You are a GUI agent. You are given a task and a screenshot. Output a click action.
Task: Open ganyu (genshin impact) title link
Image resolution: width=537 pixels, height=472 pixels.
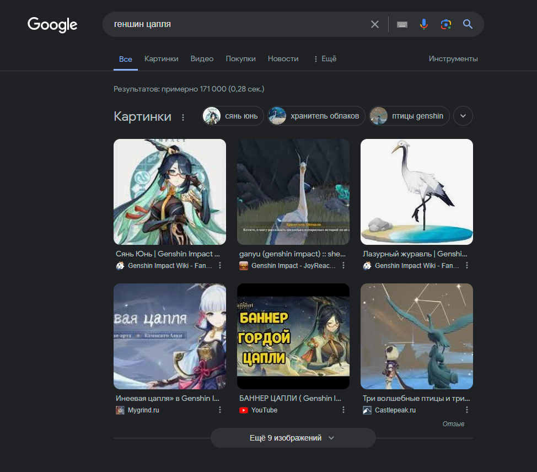292,254
